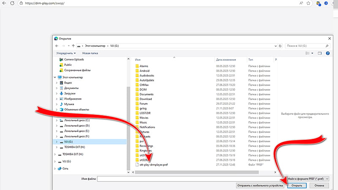Click Отправить с мобильного устройства button
The width and height of the screenshot is (338, 190).
(x=259, y=185)
